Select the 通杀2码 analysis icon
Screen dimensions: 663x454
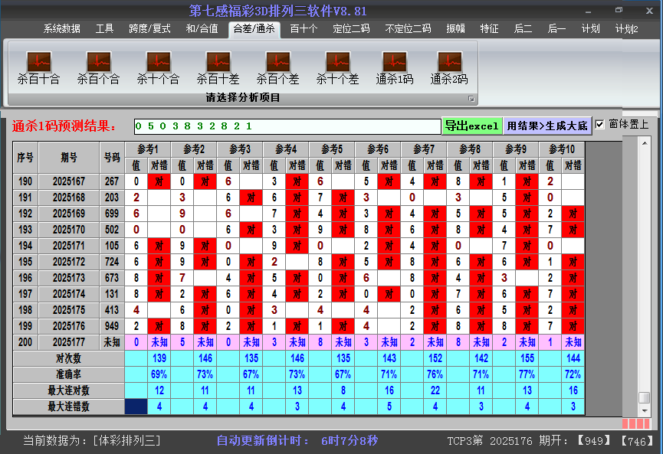tap(449, 68)
